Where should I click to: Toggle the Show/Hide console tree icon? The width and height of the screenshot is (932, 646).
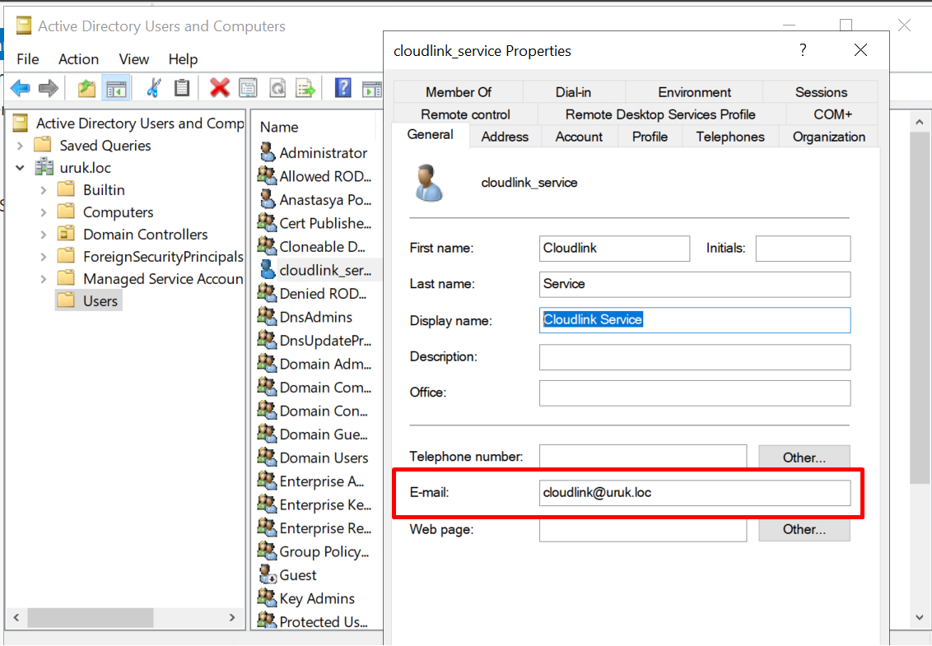click(x=116, y=89)
